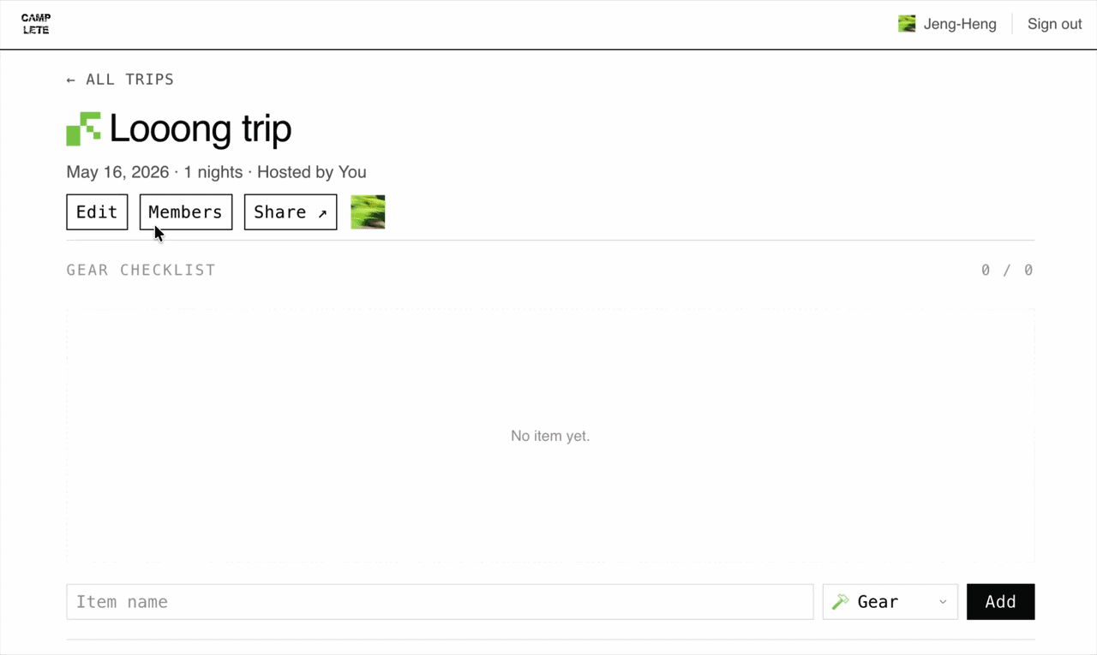The width and height of the screenshot is (1097, 655).
Task: Open the Members panel
Action: [x=186, y=212]
